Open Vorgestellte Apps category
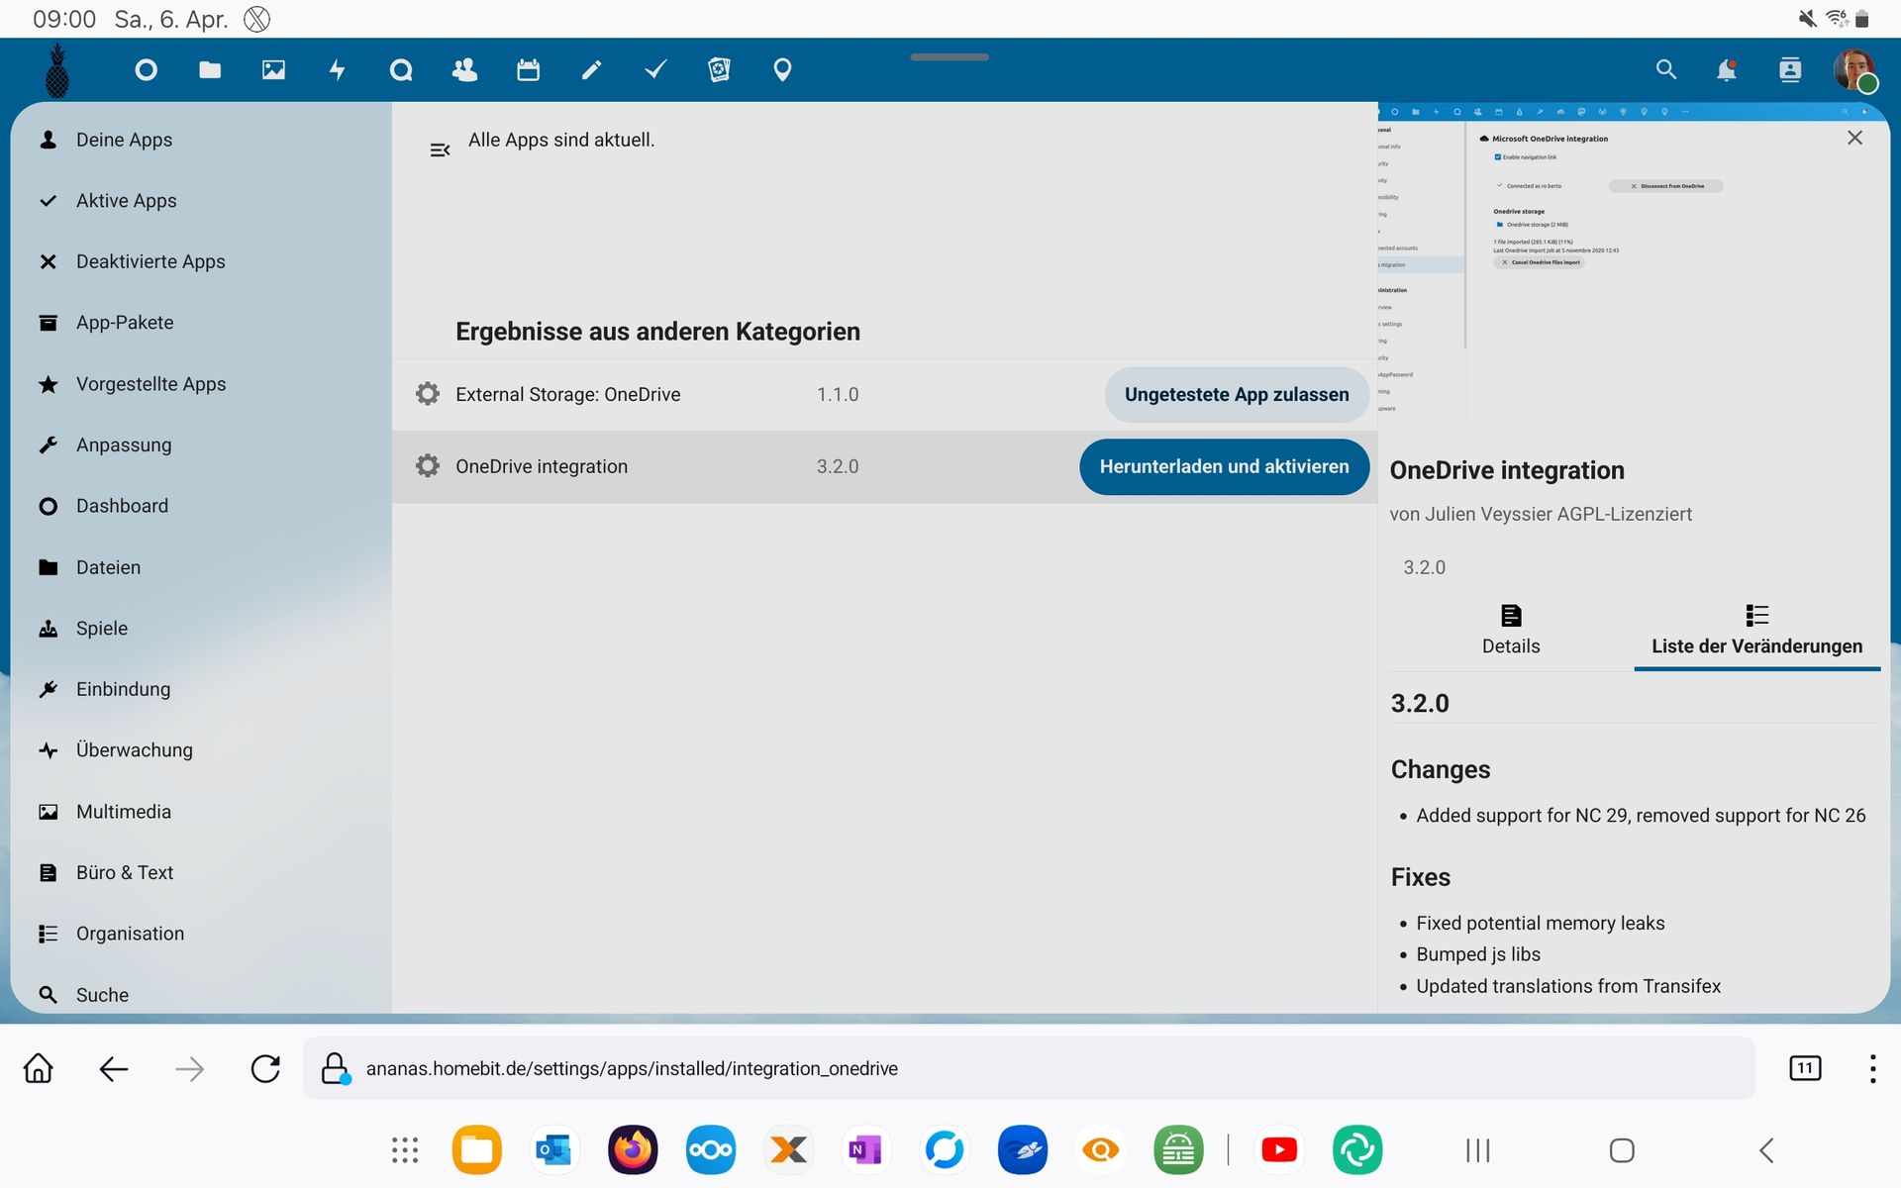Screen dimensions: 1901x1188 (201, 384)
